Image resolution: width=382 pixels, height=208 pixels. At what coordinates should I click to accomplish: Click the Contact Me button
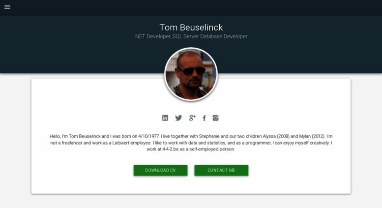click(221, 170)
